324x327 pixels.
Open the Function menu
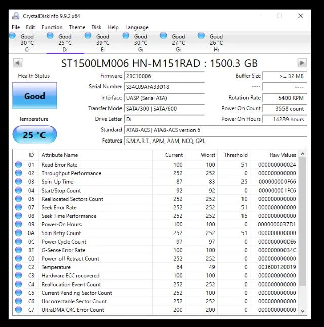(x=52, y=27)
